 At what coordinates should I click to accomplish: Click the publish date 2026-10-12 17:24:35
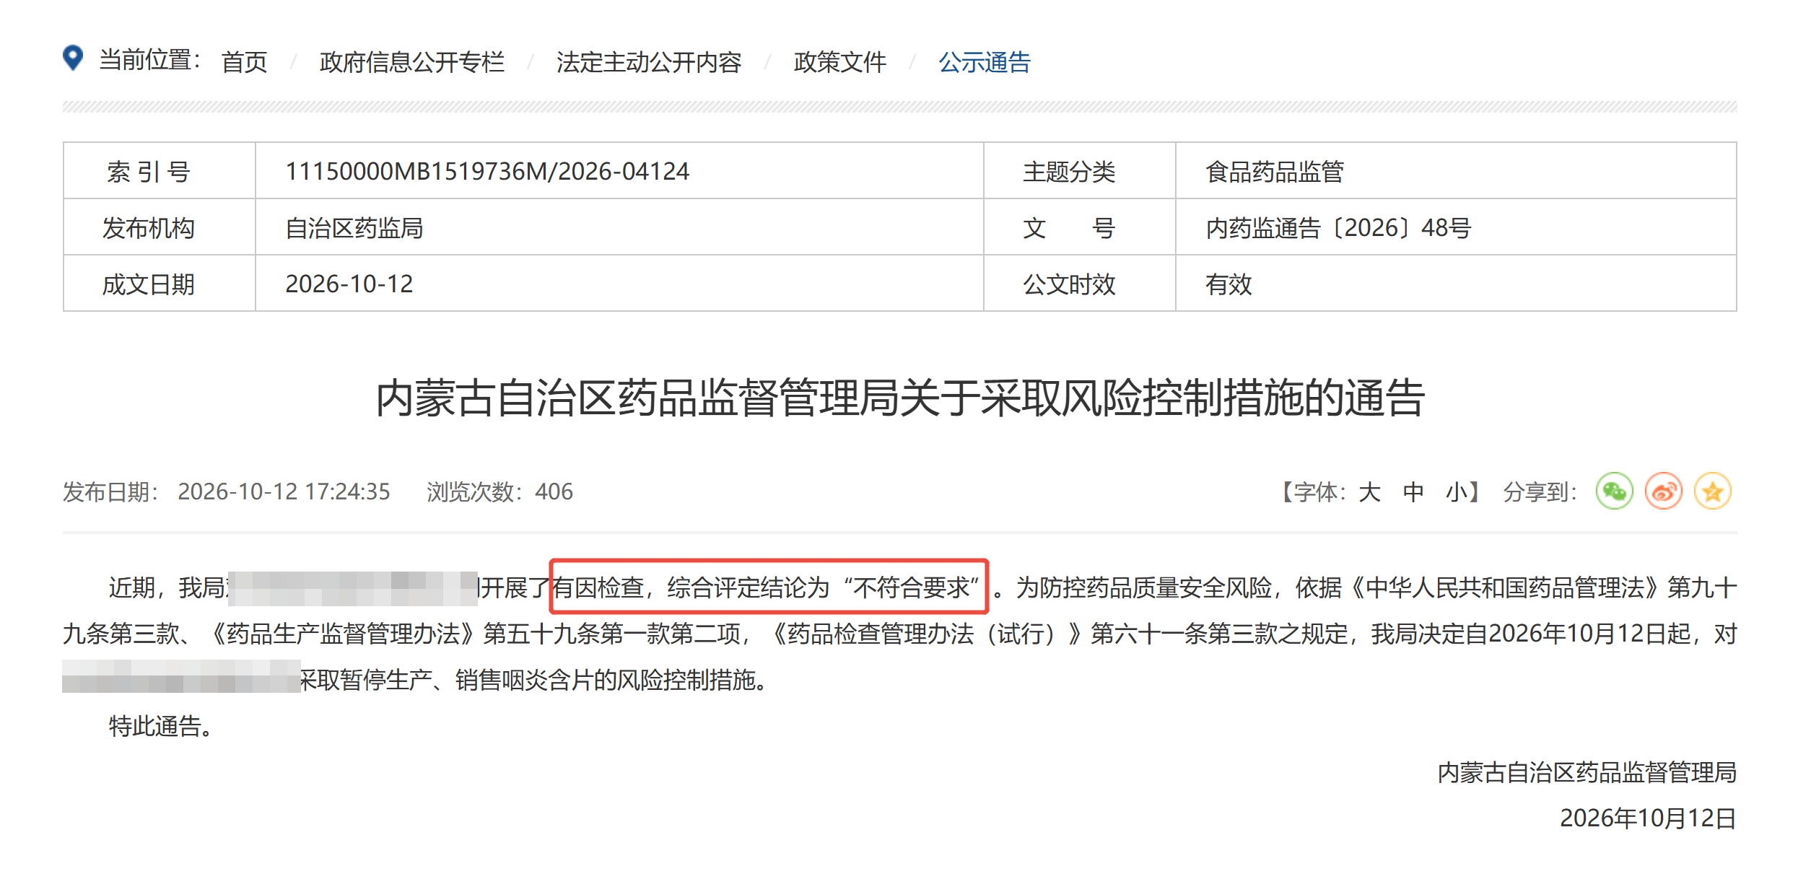284,492
